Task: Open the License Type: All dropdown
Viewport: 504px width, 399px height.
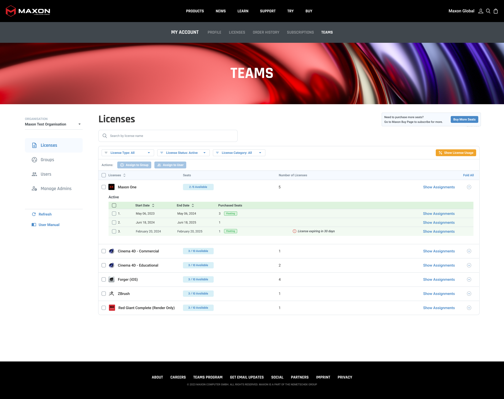Action: (x=128, y=153)
